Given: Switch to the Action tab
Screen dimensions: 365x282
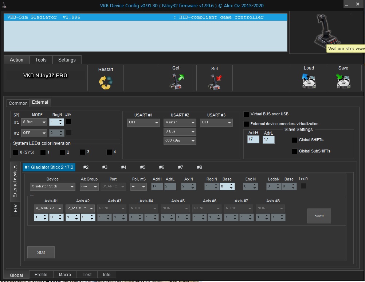Looking at the screenshot, I should (16, 60).
